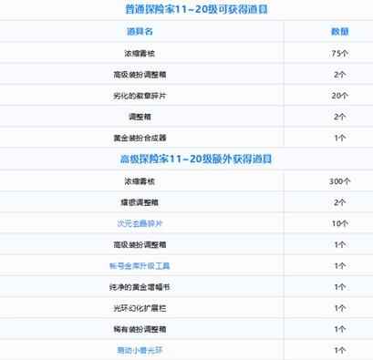This screenshot has height=360, width=373.
Task: Click the 黄金装扮合成器 item name
Action: click(140, 138)
